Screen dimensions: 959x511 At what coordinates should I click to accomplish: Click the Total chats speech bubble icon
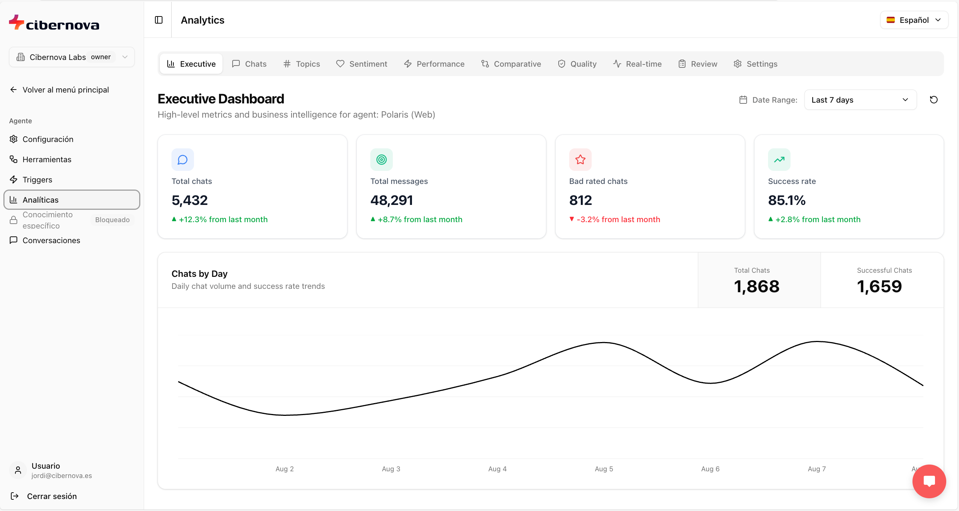coord(183,160)
